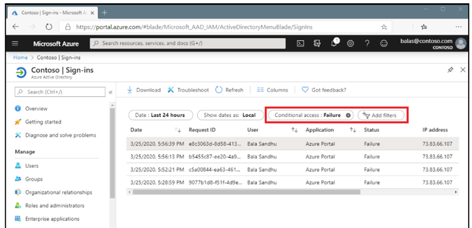Download the sign-in logs
This screenshot has height=228, width=472.
tap(144, 90)
